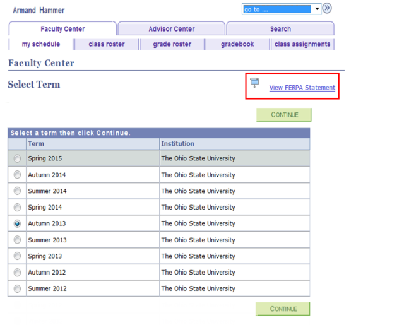Click the 'go to ...' selection field

pyautogui.click(x=277, y=9)
